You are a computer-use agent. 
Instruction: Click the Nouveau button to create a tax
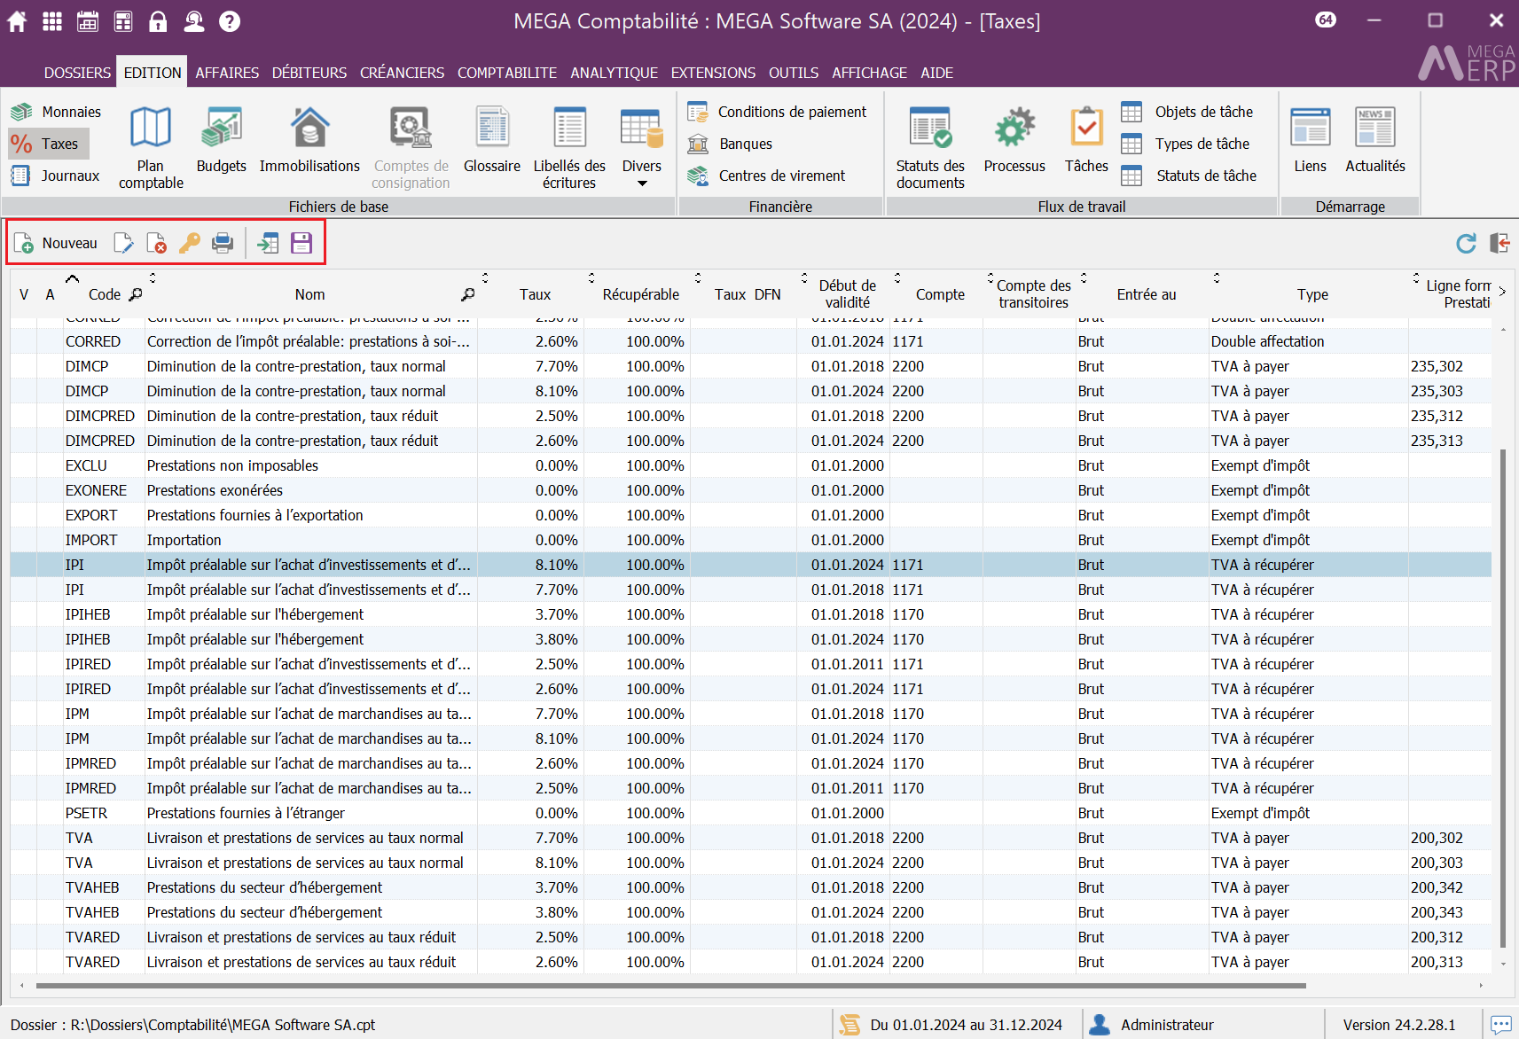pyautogui.click(x=56, y=243)
